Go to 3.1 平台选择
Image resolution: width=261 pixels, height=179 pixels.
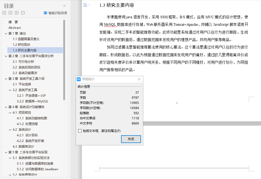coord(22,84)
